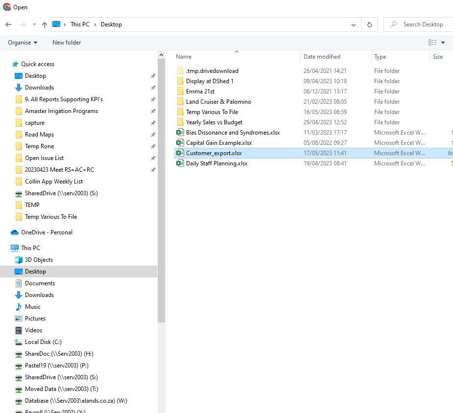Image resolution: width=453 pixels, height=413 pixels.
Task: Open the view options dropdown arrow
Action: pyautogui.click(x=443, y=43)
